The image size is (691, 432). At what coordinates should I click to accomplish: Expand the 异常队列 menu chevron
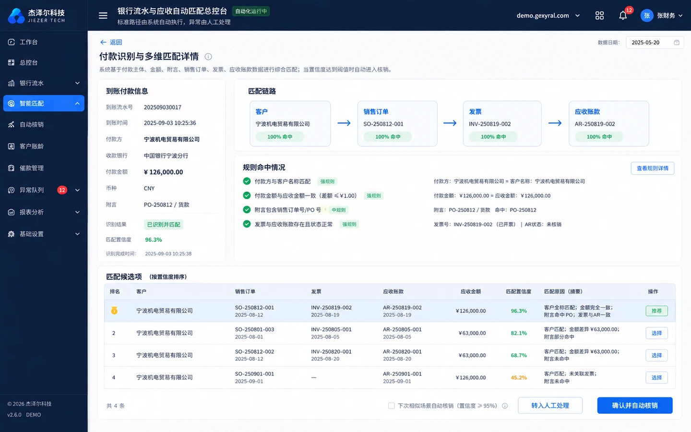(77, 190)
